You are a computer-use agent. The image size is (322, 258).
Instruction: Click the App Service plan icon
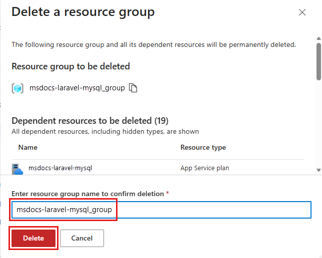pos(18,168)
